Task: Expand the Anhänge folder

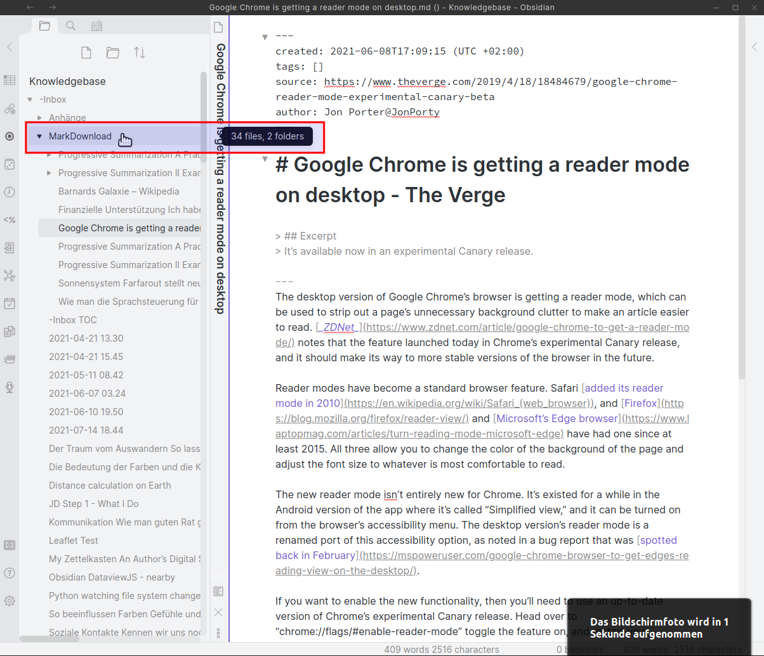Action: pos(39,118)
